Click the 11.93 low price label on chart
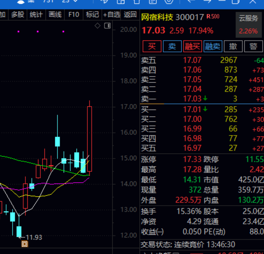 click(34, 238)
